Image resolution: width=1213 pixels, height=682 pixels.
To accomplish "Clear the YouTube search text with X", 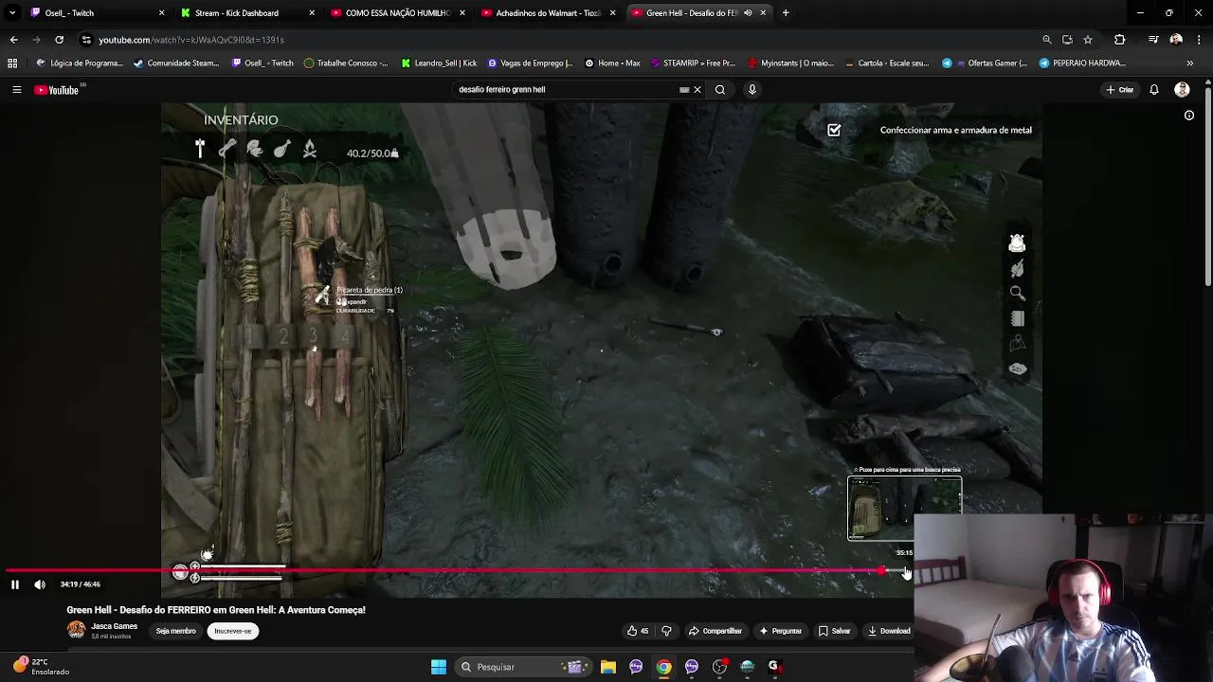I will [697, 89].
